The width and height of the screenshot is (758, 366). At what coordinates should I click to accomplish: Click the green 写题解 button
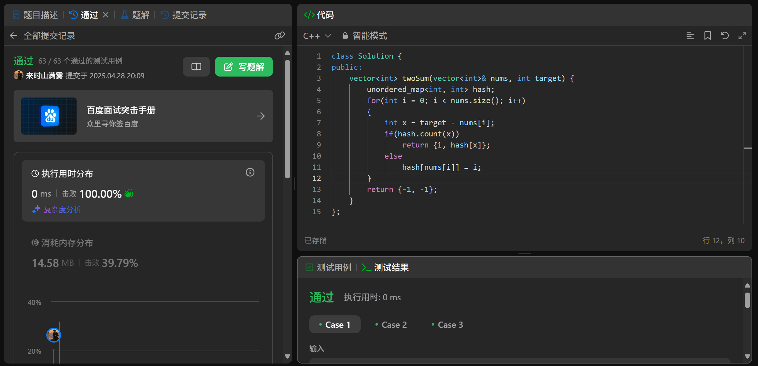244,67
